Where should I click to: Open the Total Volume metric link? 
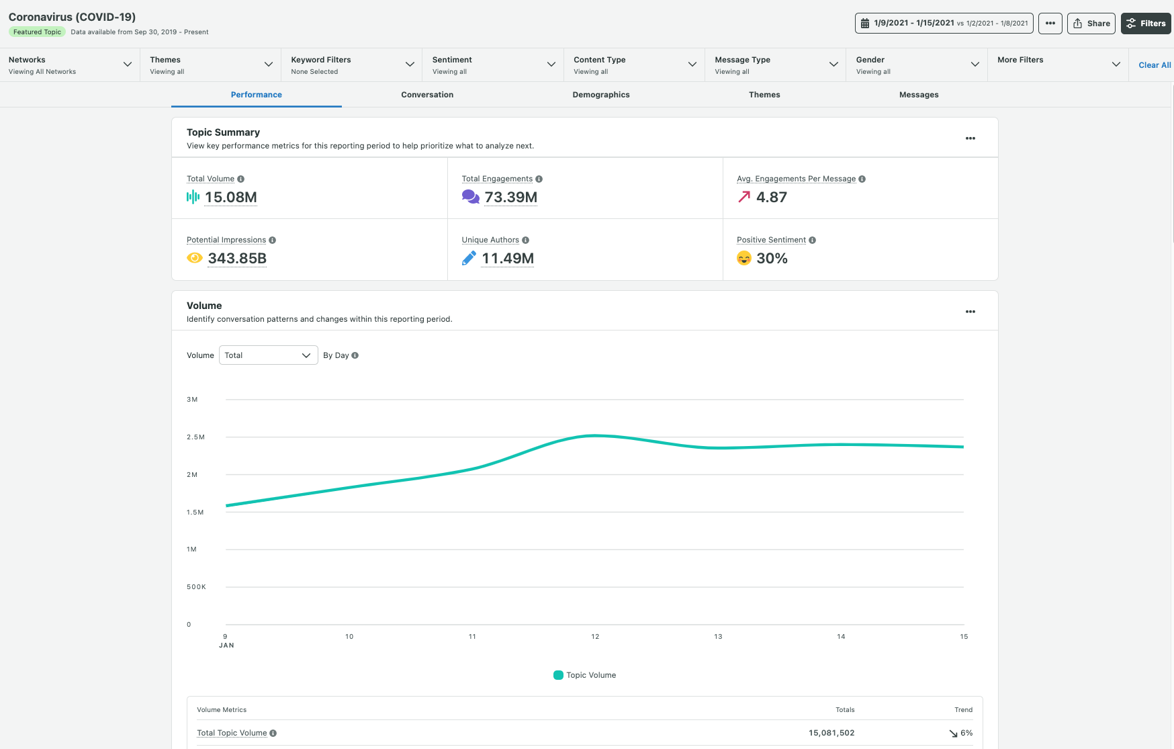pos(210,179)
